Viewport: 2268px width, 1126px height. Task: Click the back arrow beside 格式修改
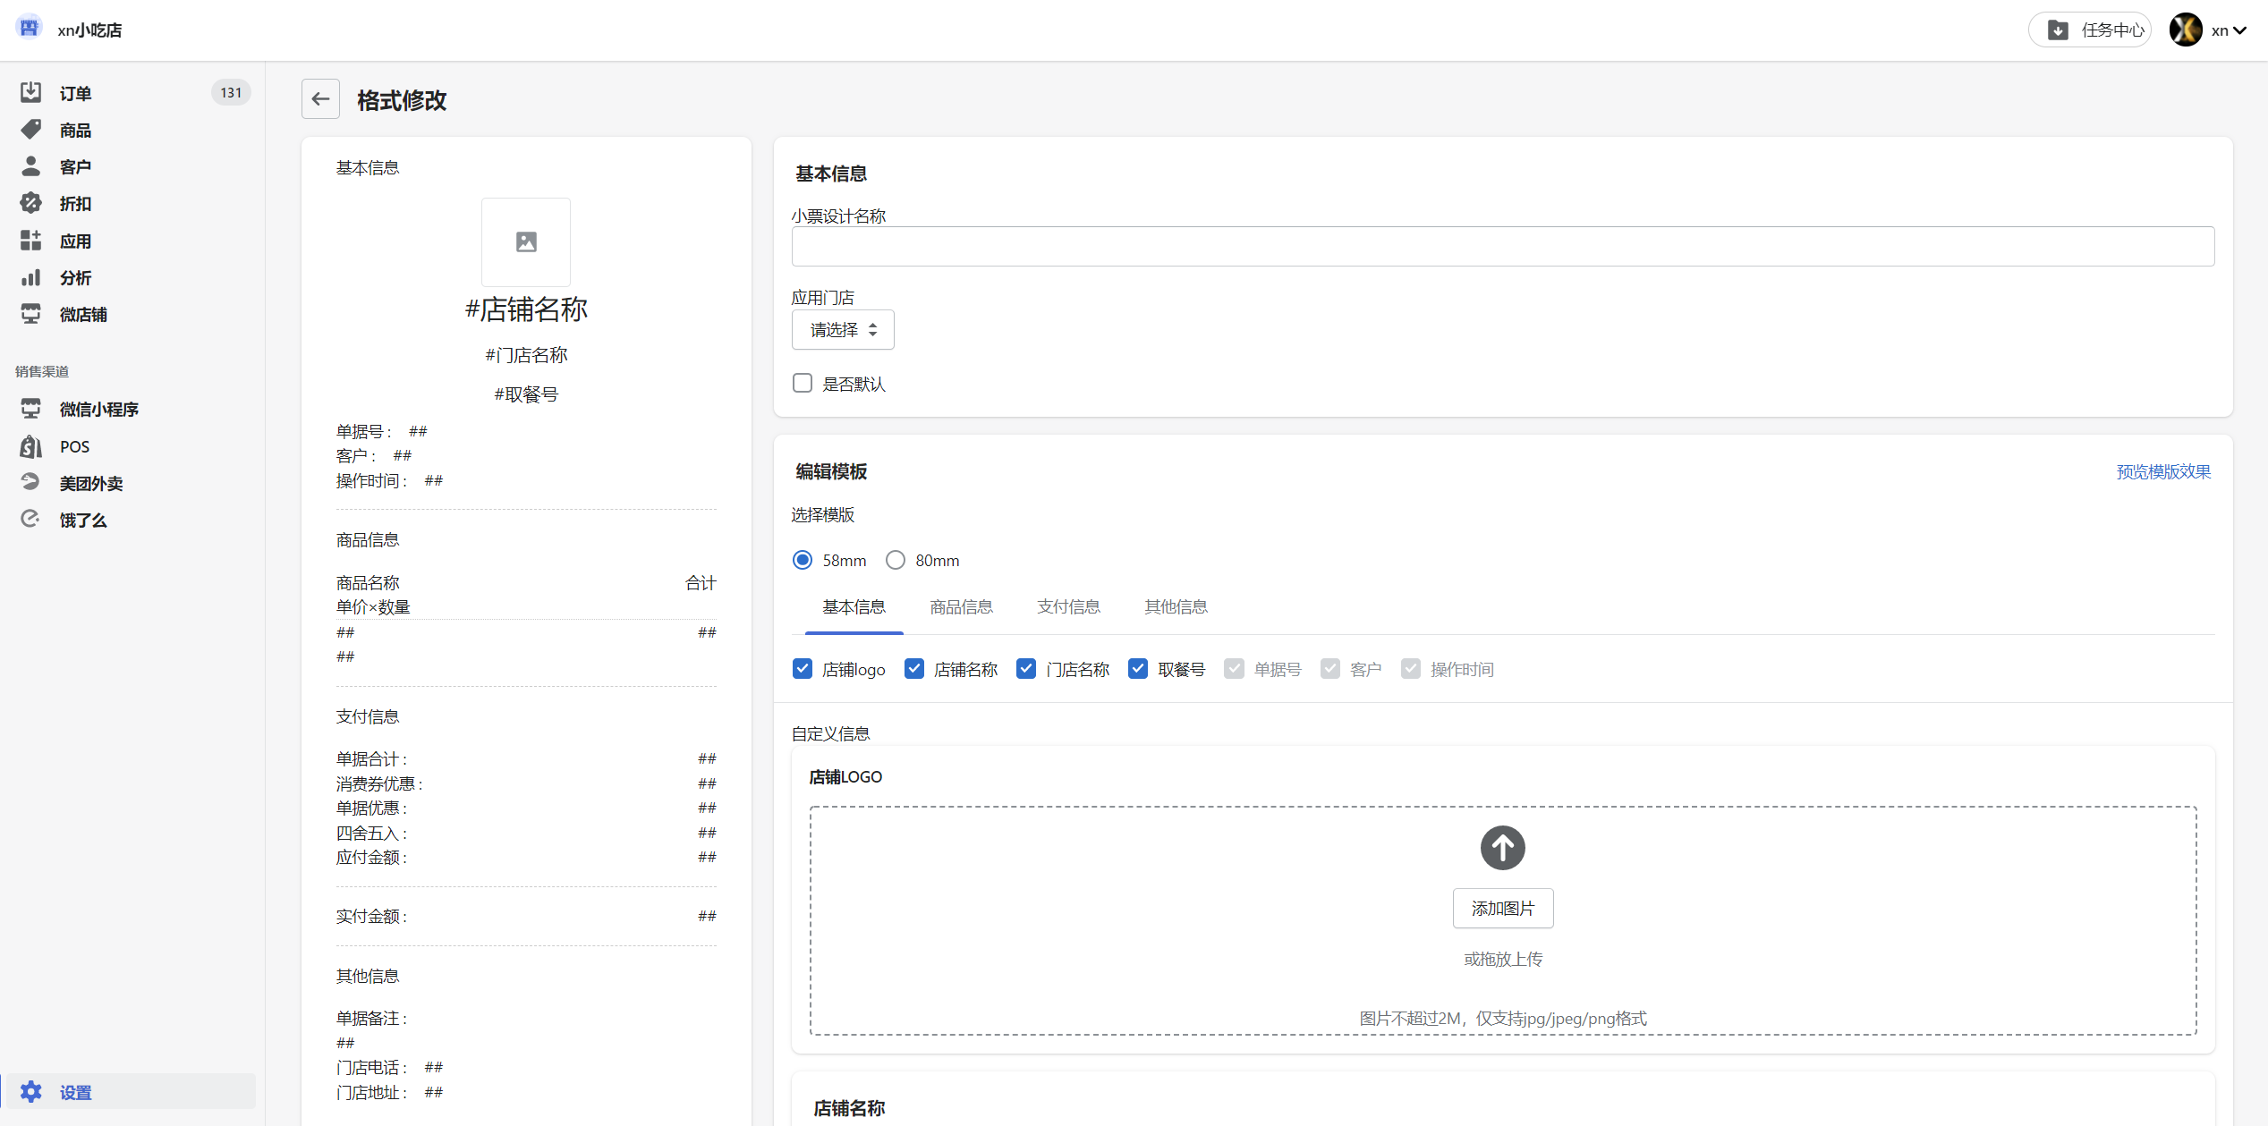point(320,99)
